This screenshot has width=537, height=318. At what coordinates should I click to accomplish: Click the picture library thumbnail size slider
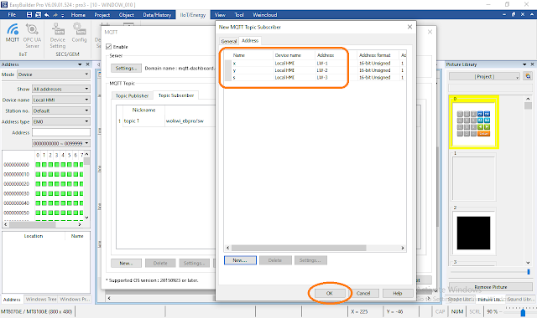click(x=529, y=272)
